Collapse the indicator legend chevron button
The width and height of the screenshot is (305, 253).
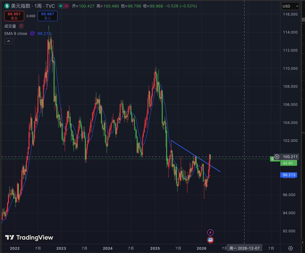point(9,41)
